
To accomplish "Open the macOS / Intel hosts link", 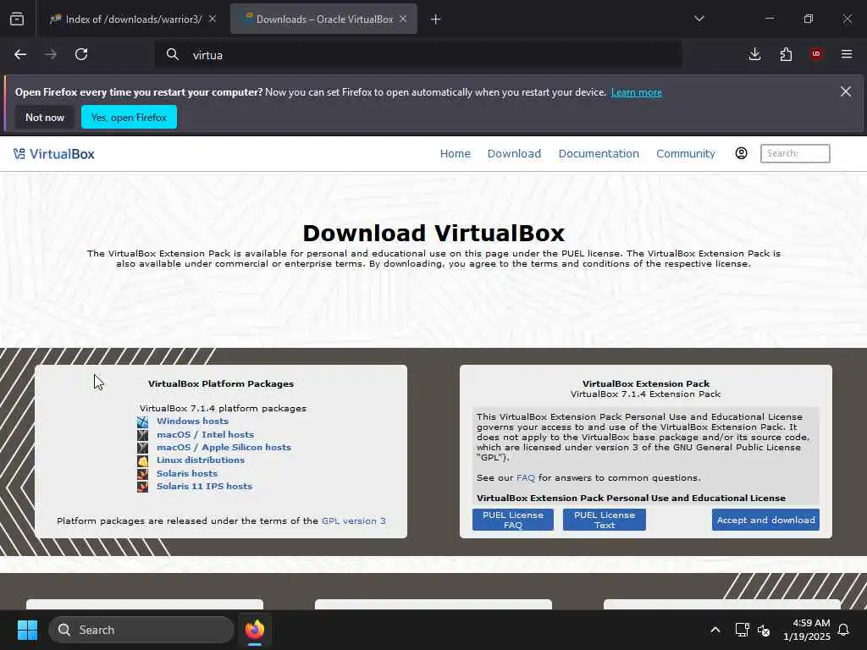I will click(x=205, y=434).
